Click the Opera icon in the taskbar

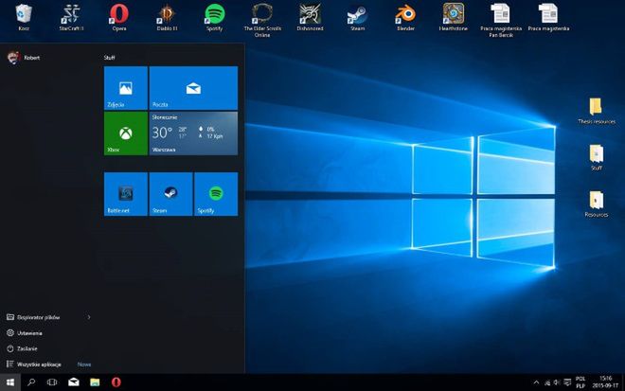116,382
